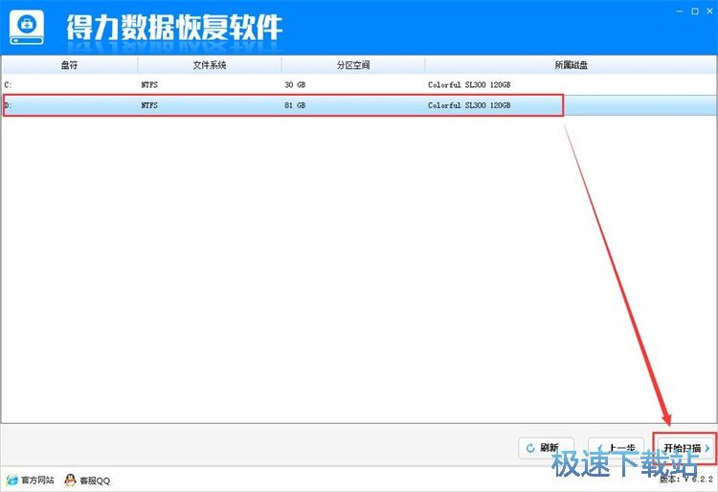
Task: Click NTFS in the C: row
Action: coord(149,85)
